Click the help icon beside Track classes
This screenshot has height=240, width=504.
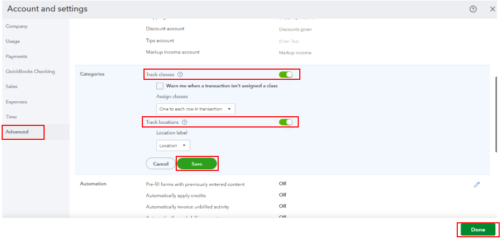click(x=180, y=74)
